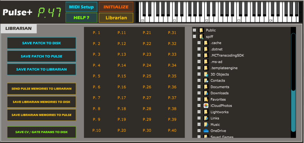Image resolution: width=304 pixels, height=143 pixels.
Task: Click the Links folder icon
Action: [206, 118]
